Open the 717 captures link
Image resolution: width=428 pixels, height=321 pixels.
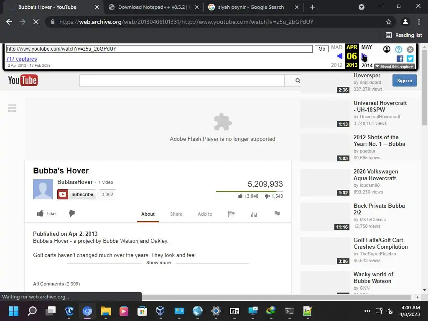tap(22, 59)
